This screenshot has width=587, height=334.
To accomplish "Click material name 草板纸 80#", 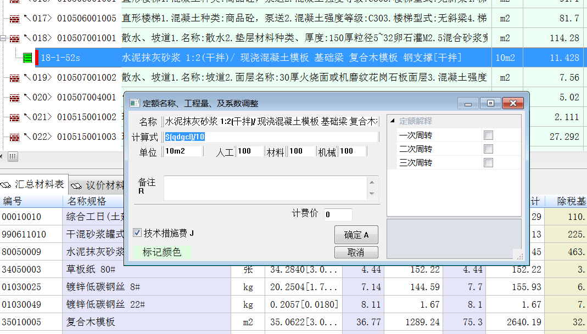I will click(x=91, y=269).
